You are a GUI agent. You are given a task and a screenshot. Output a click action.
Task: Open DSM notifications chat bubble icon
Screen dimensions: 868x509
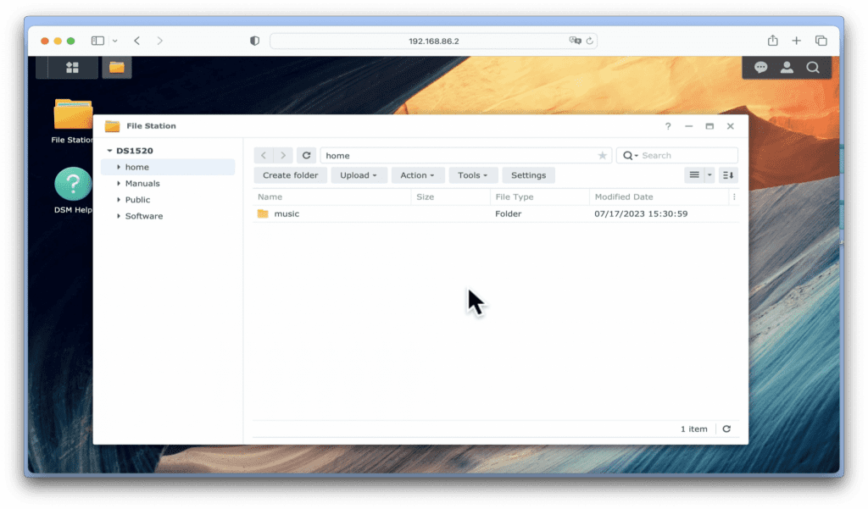[x=760, y=68]
